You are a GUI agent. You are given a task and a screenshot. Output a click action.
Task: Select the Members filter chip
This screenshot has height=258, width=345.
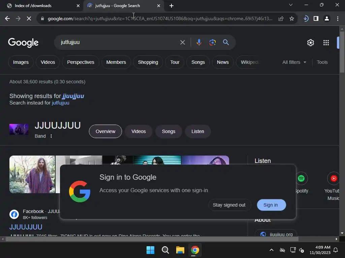(x=116, y=62)
